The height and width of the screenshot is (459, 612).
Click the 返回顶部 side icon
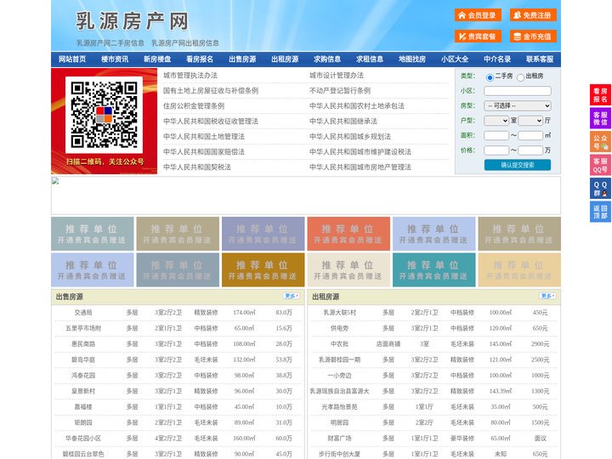click(x=600, y=212)
